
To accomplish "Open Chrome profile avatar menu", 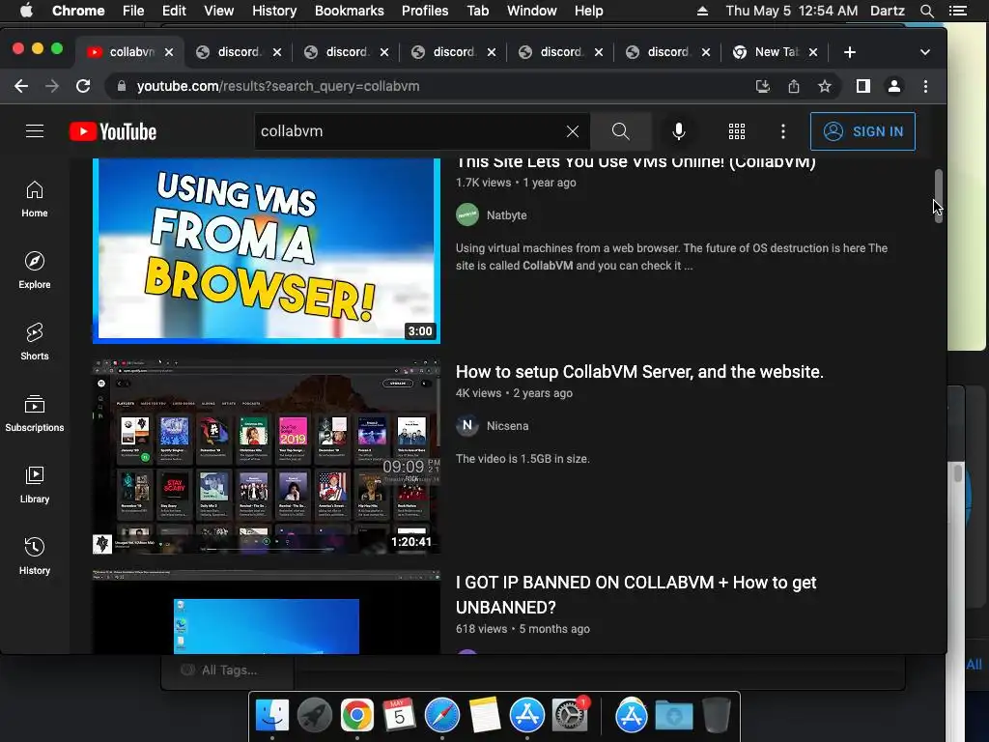I will tap(893, 86).
